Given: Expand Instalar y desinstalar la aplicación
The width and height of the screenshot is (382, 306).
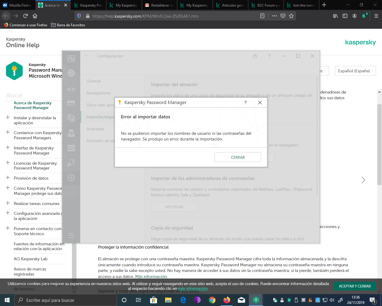Looking at the screenshot, I should point(8,117).
